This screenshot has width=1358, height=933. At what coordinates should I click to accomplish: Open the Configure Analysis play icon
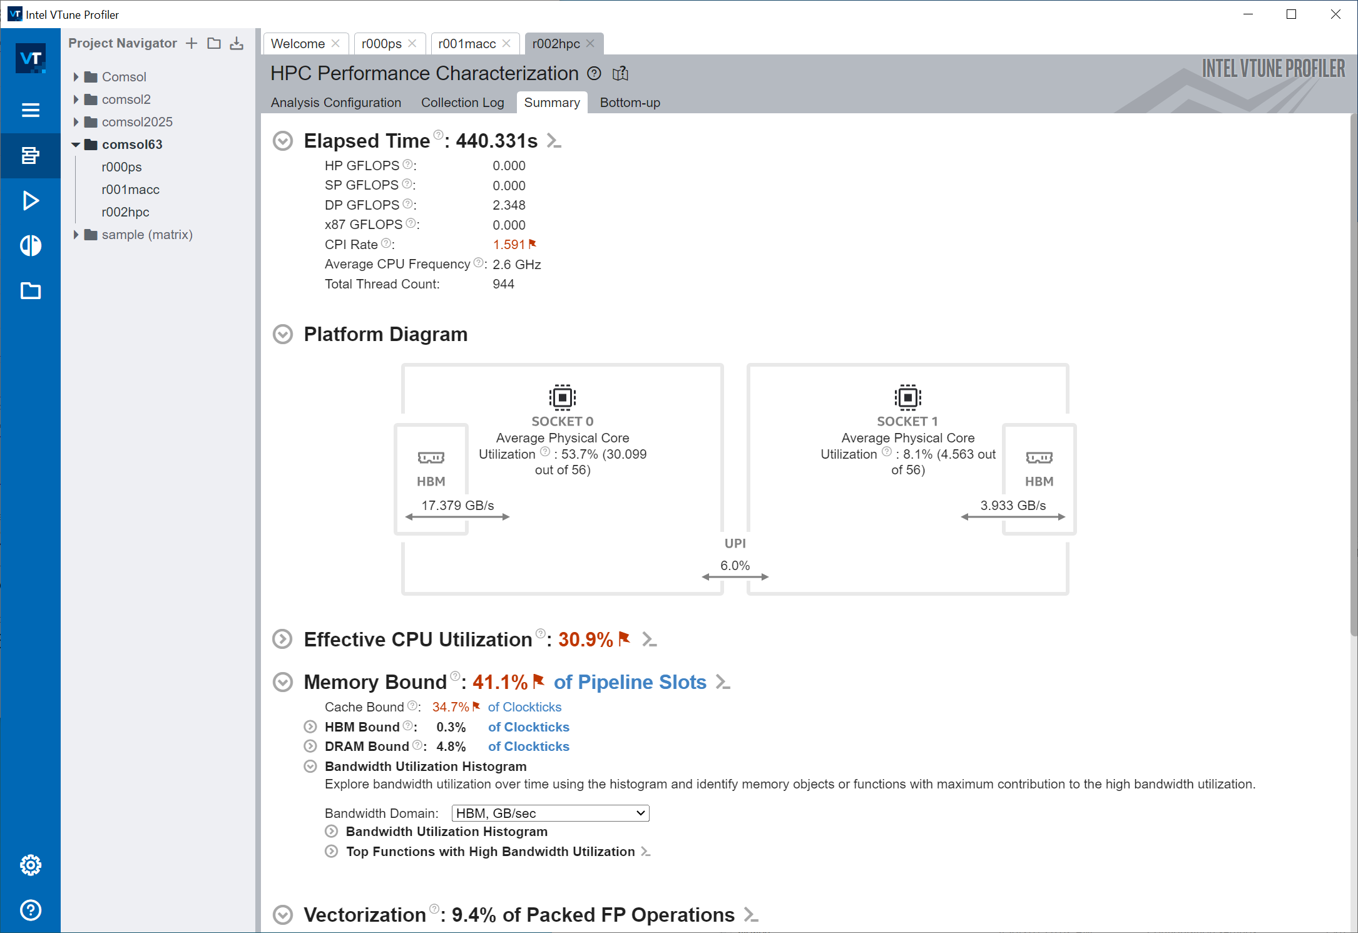pos(30,200)
